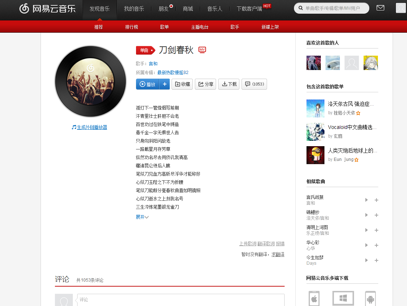This screenshot has width=407, height=306.
Task: Switch to 我的音乐 tab
Action: coord(134,9)
